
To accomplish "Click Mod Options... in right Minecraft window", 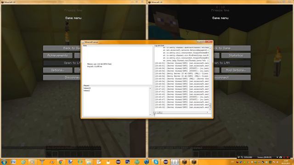I will click(x=236, y=70).
